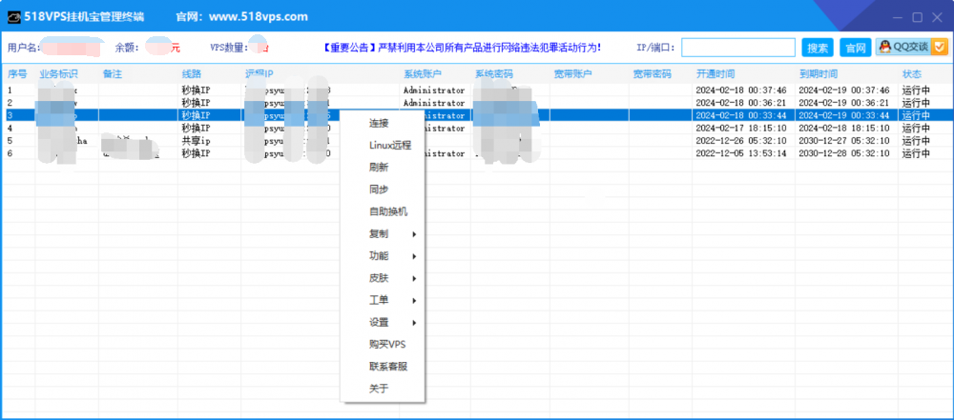Select Linux远程 in the context menu
This screenshot has width=954, height=420.
pos(390,146)
